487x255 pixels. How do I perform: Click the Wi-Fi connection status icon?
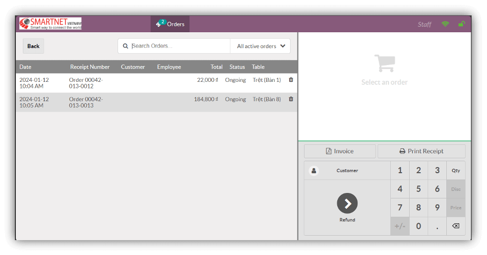(445, 24)
